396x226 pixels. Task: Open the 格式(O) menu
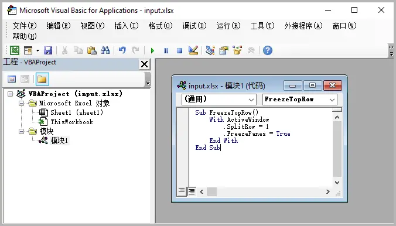pos(161,26)
